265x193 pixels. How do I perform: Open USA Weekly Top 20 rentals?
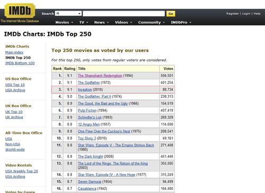click(x=22, y=171)
